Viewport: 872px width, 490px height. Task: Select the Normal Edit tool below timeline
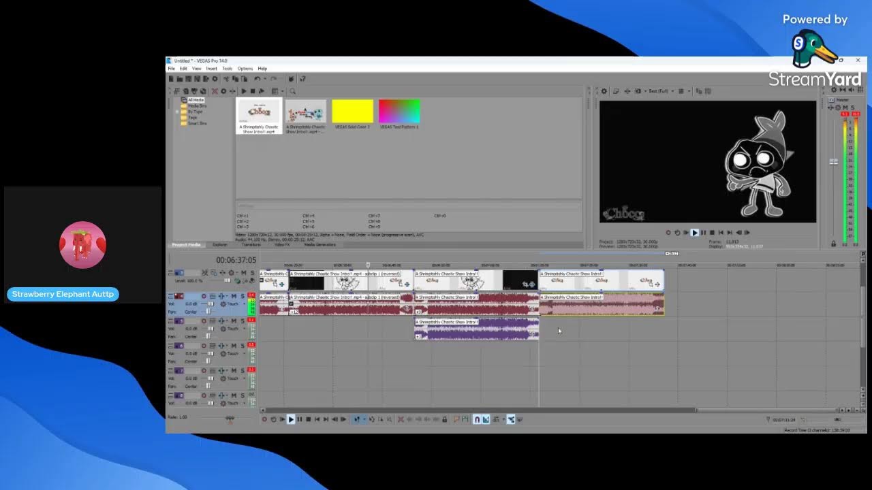click(x=357, y=419)
